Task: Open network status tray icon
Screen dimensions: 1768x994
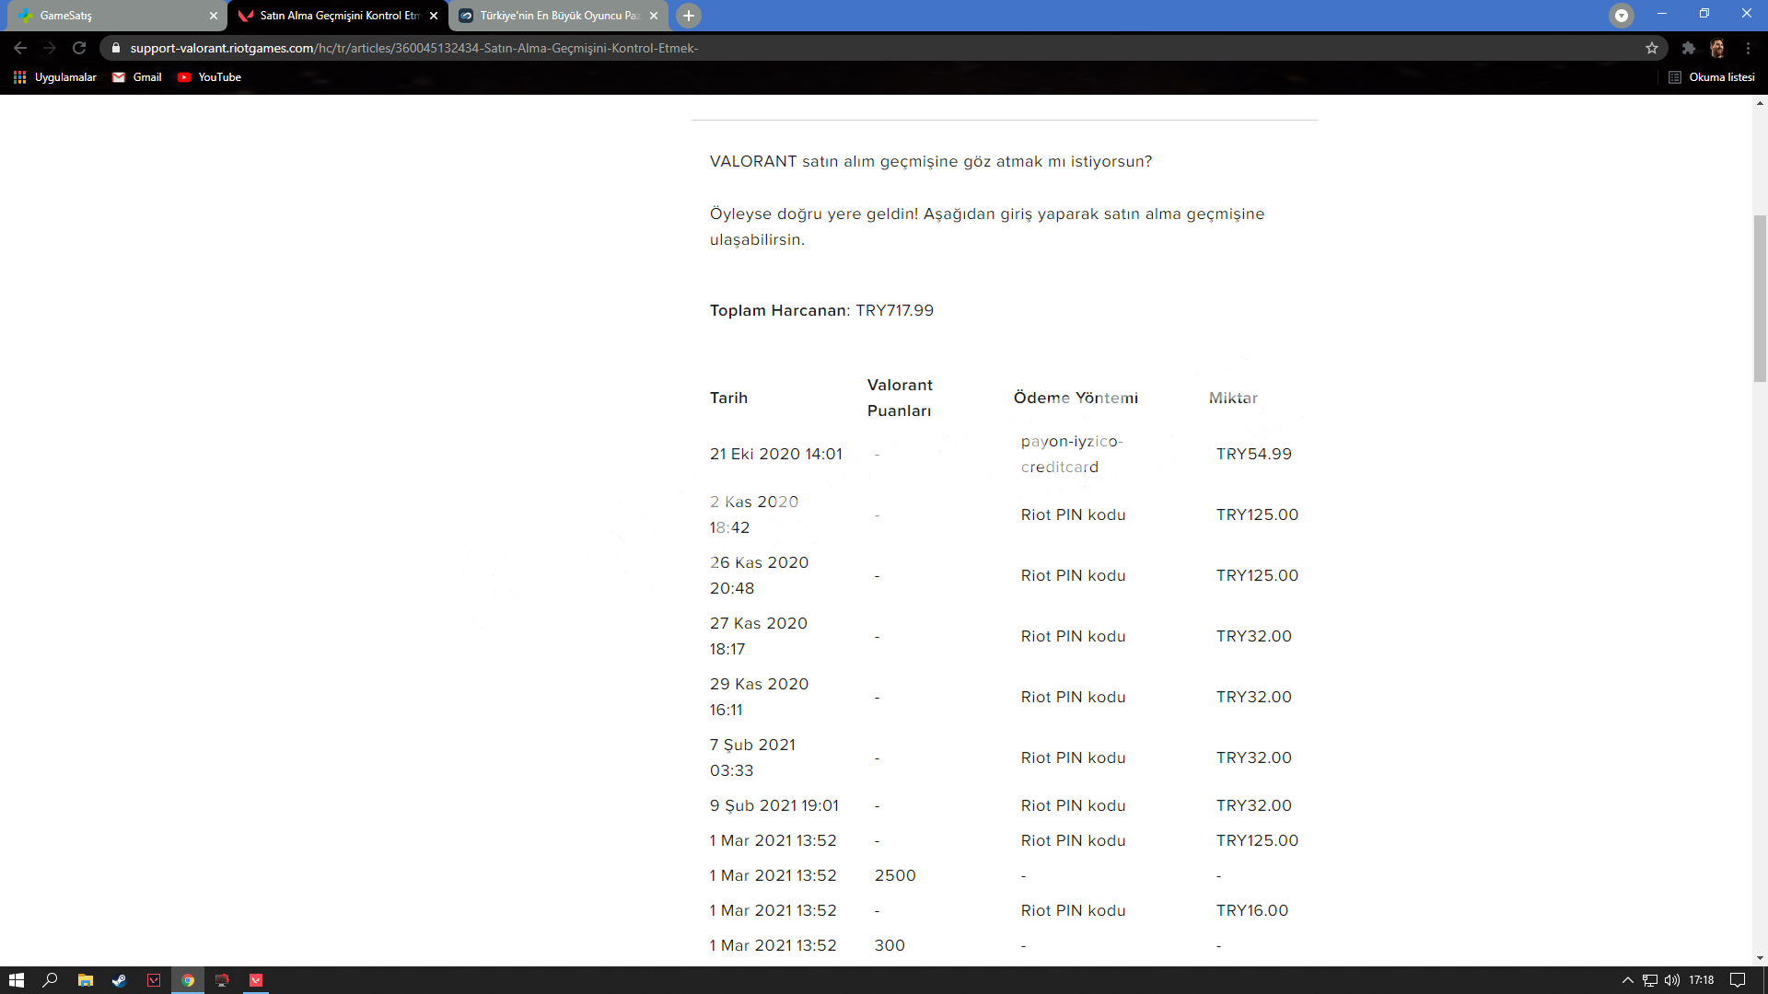Action: [x=1649, y=980]
